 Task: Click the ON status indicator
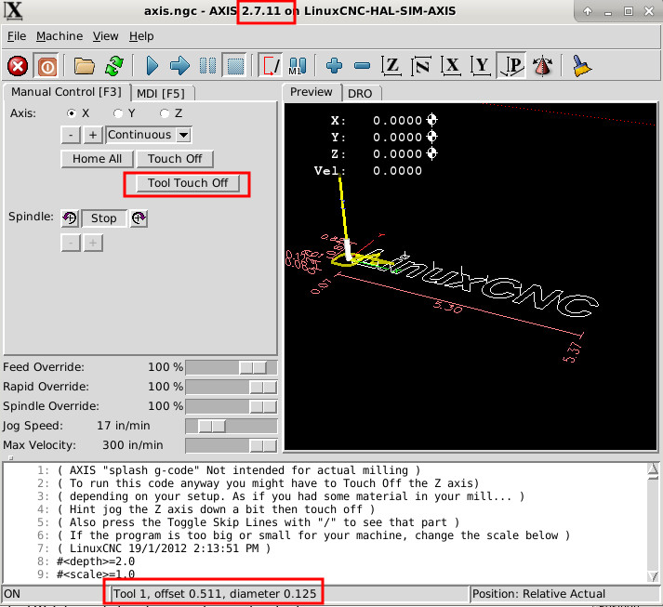(x=12, y=594)
